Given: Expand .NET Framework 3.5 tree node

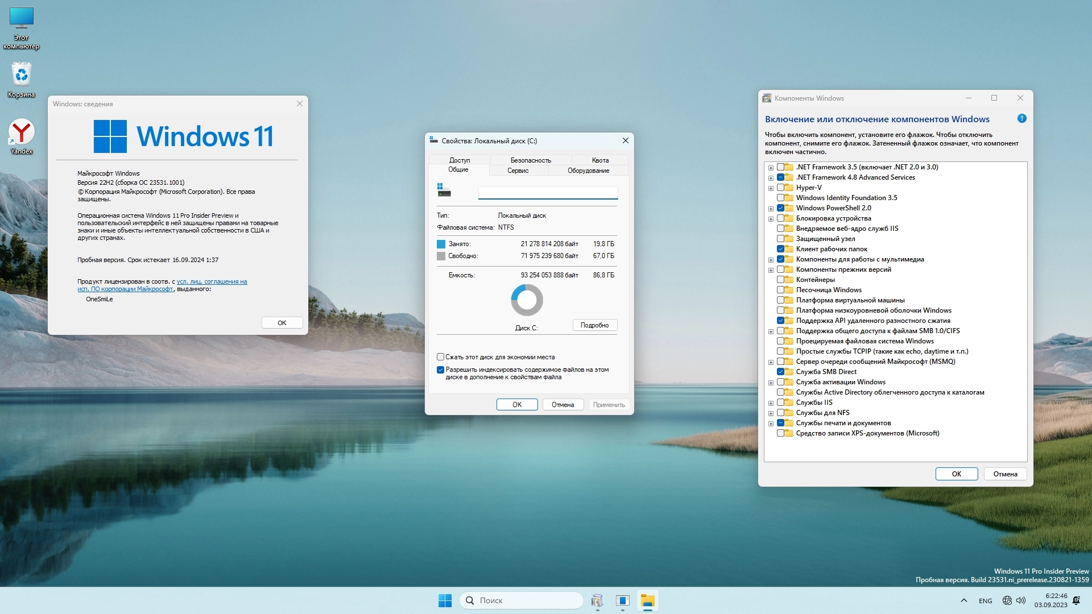Looking at the screenshot, I should pos(771,168).
